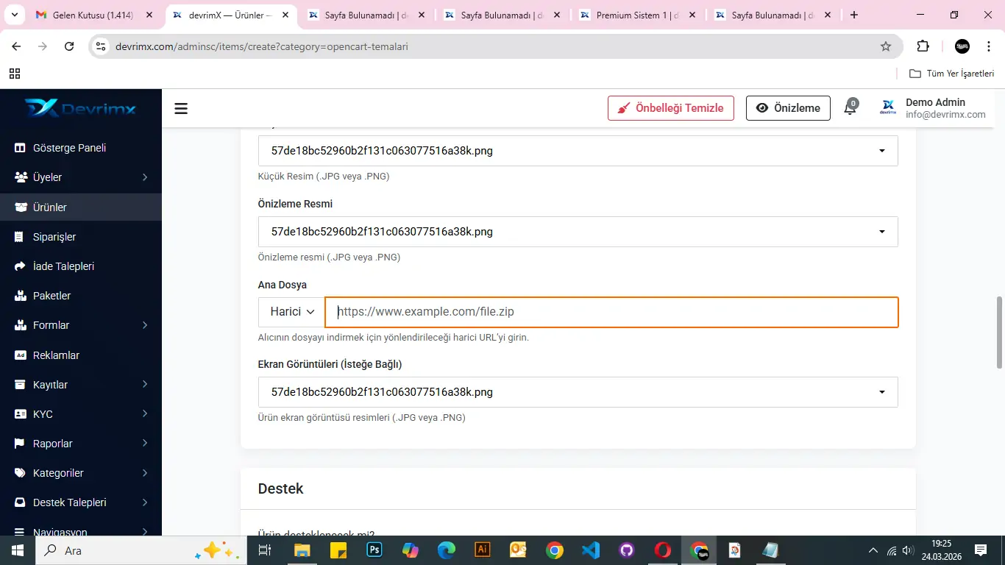
Task: Reload the page using refresh icon
Action: click(69, 46)
